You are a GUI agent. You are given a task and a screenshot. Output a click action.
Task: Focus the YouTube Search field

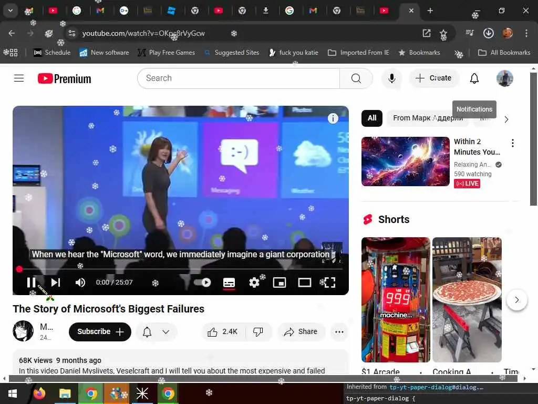(x=239, y=78)
